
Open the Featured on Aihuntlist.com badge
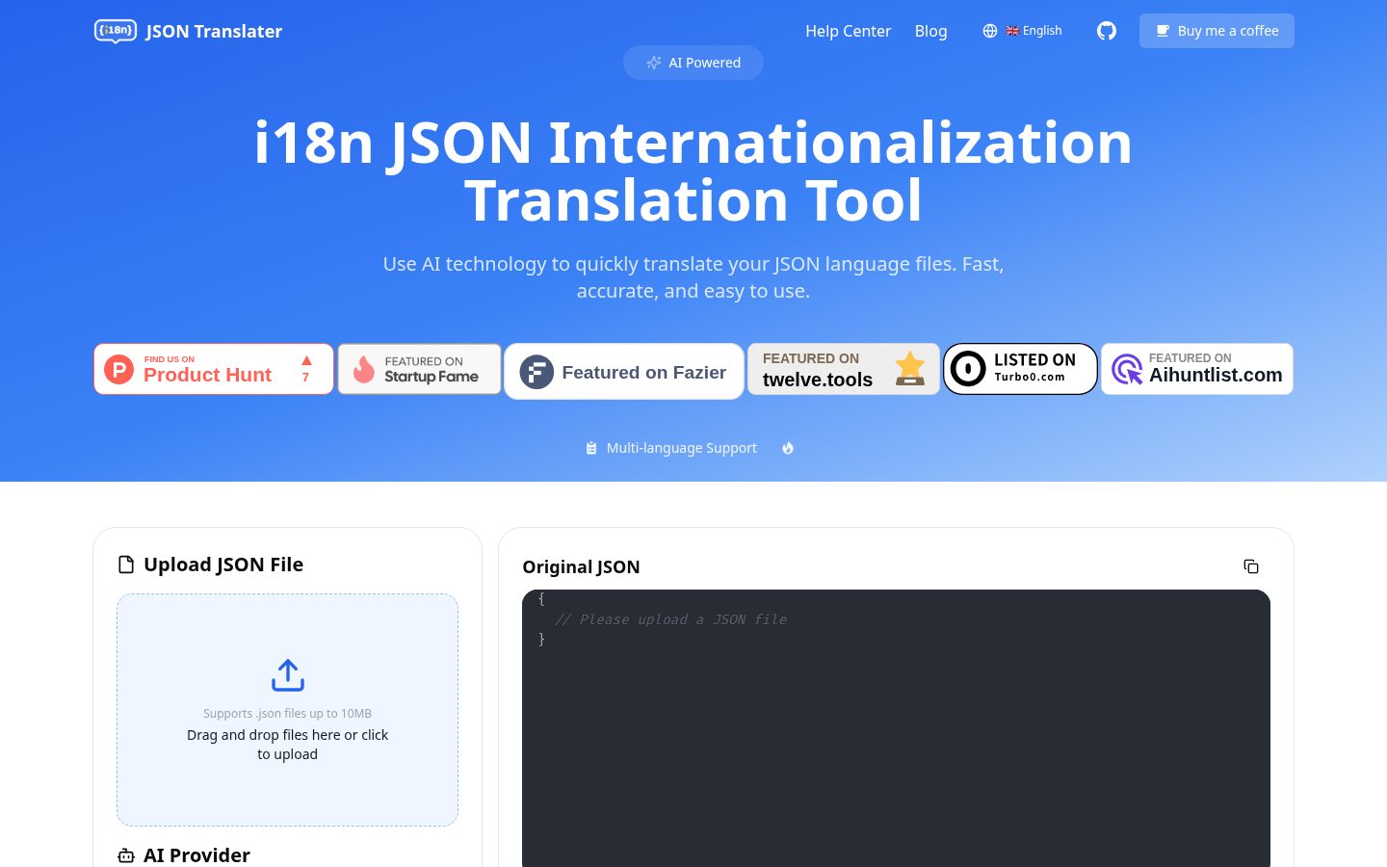tap(1197, 369)
